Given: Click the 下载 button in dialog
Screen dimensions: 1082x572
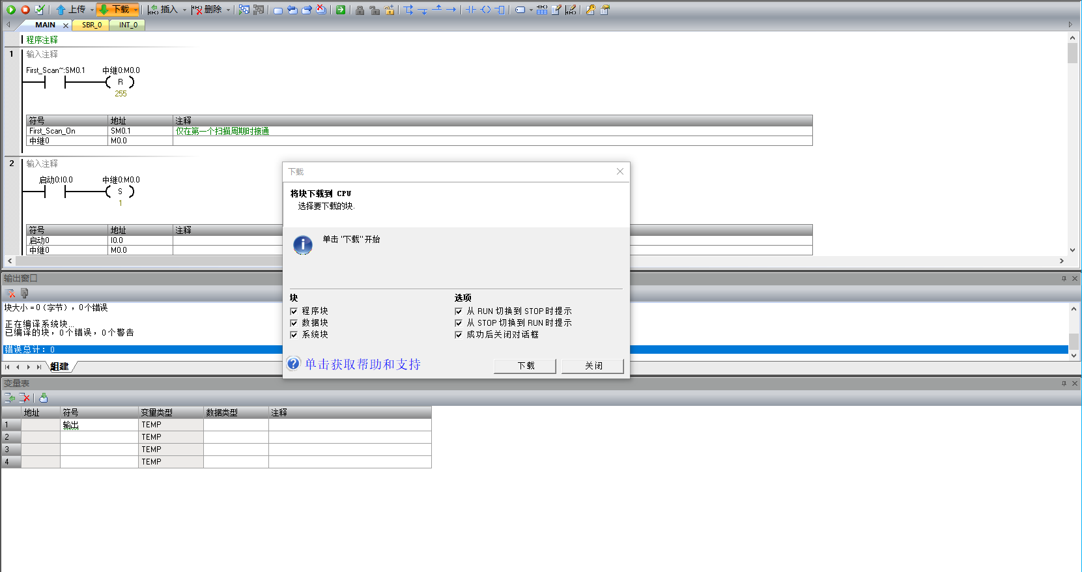Looking at the screenshot, I should coord(525,366).
